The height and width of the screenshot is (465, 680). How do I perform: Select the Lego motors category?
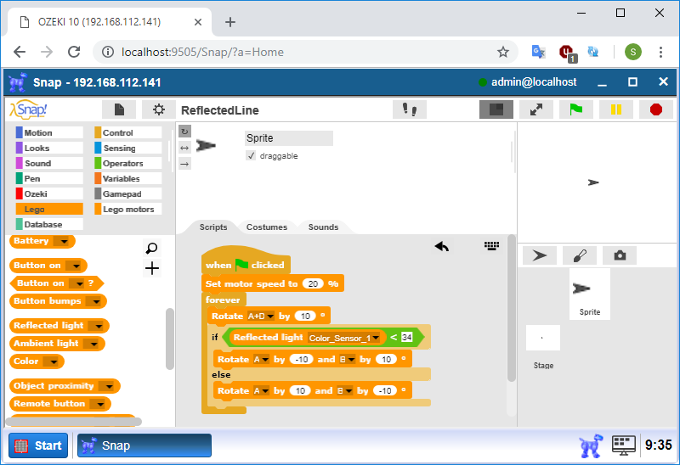[x=128, y=209]
